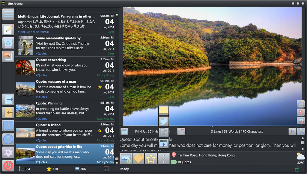The height and width of the screenshot is (174, 307).
Task: Open the tags icon button
Action: [139, 158]
